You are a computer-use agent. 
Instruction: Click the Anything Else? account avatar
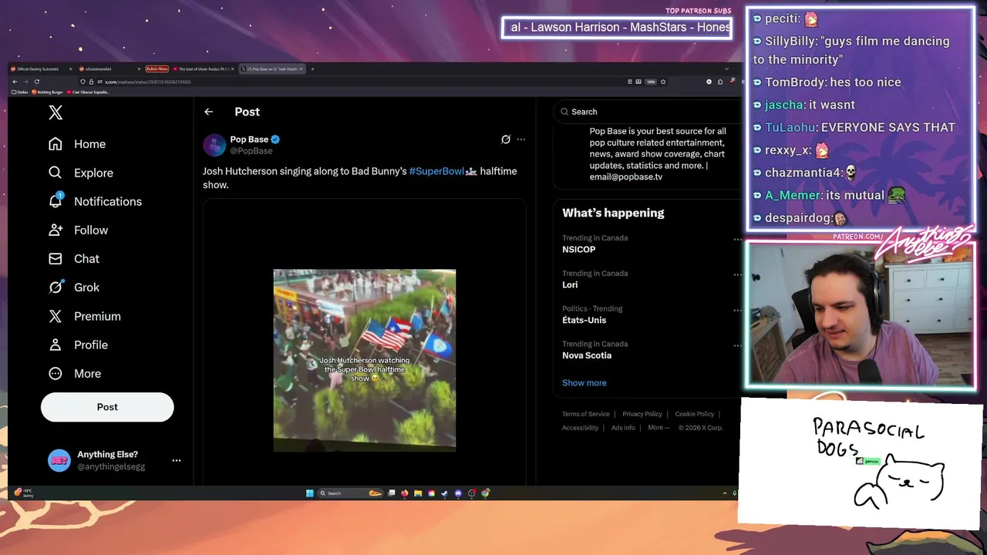[59, 460]
